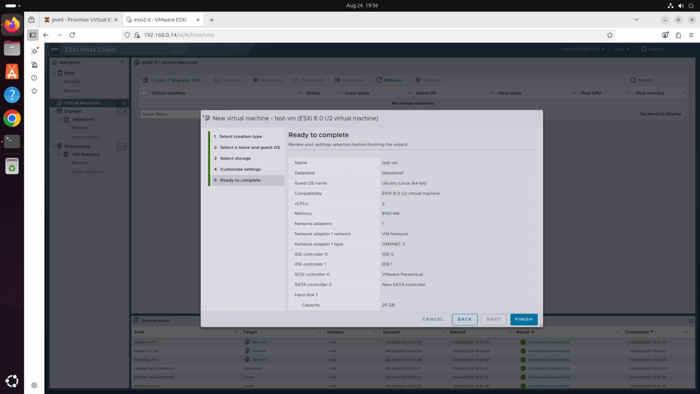The image size is (700, 394).
Task: Open the Trash from the dock
Action: pos(12,166)
